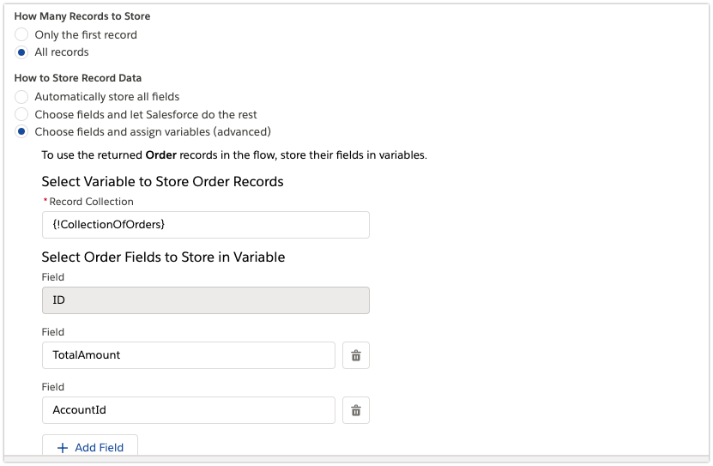The image size is (713, 466).
Task: Click the 'Field' label above TotalAmount
Action: (53, 332)
